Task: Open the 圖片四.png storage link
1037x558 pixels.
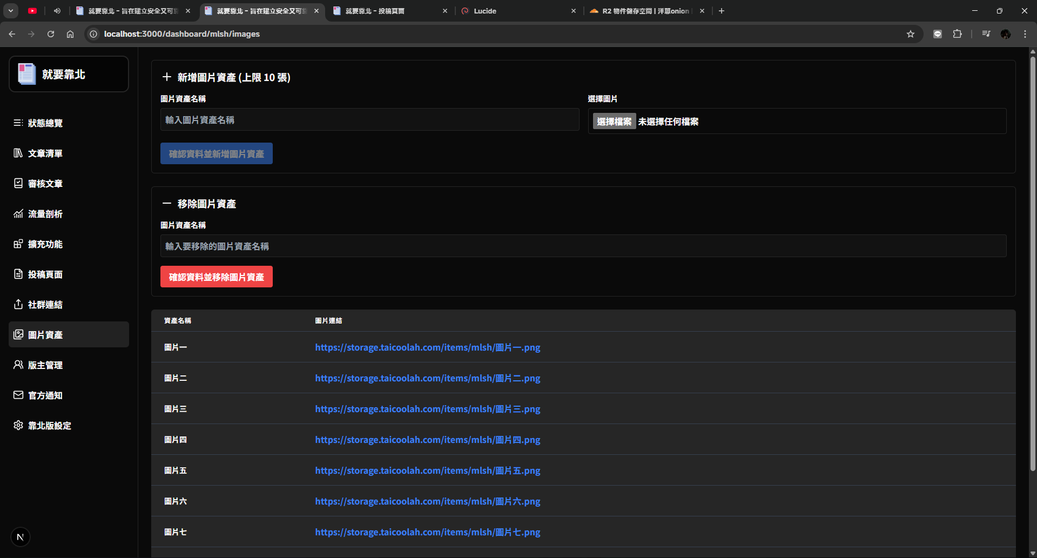Action: [428, 440]
